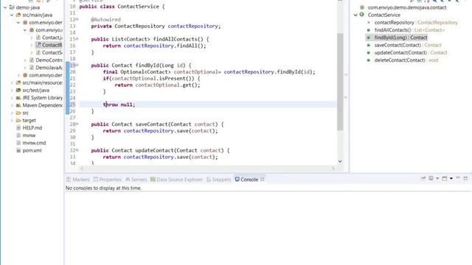Click the package icon in outline
Image resolution: width=472 pixels, height=265 pixels.
point(362,7)
